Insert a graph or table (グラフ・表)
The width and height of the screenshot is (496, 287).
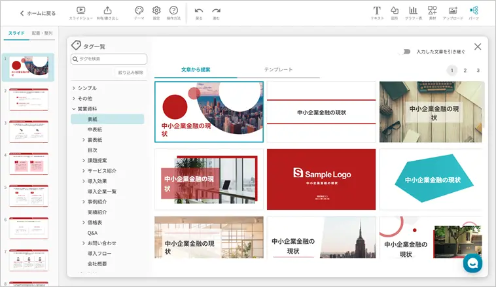(413, 13)
